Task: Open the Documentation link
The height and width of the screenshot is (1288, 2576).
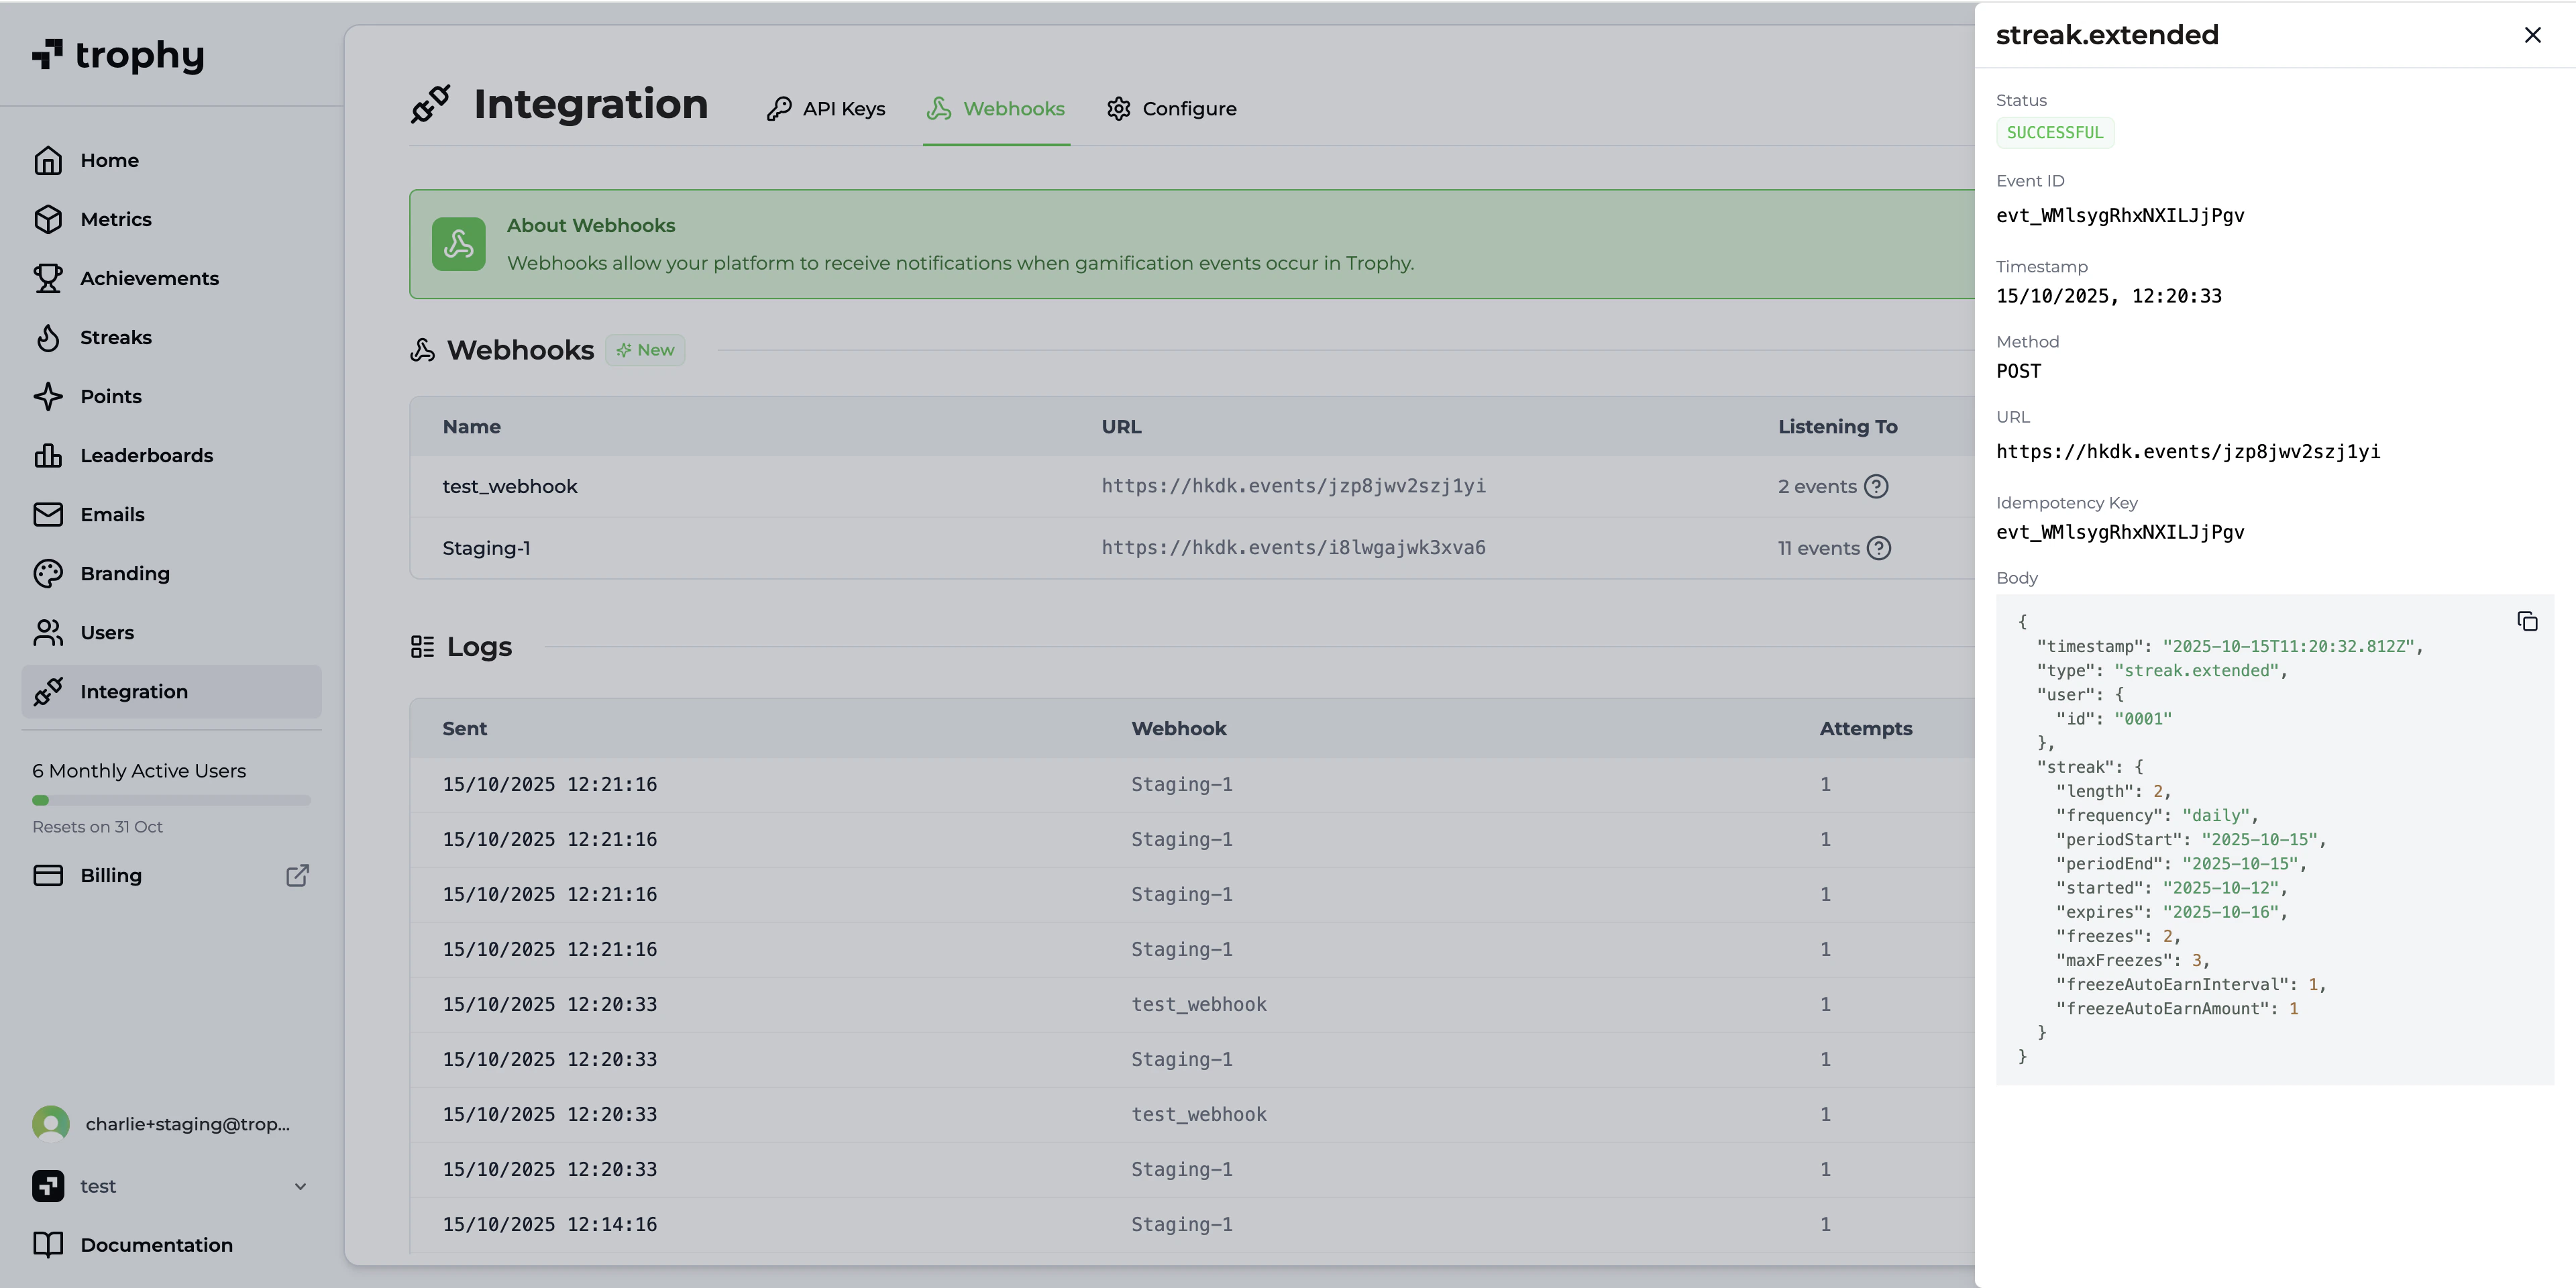Action: point(156,1245)
